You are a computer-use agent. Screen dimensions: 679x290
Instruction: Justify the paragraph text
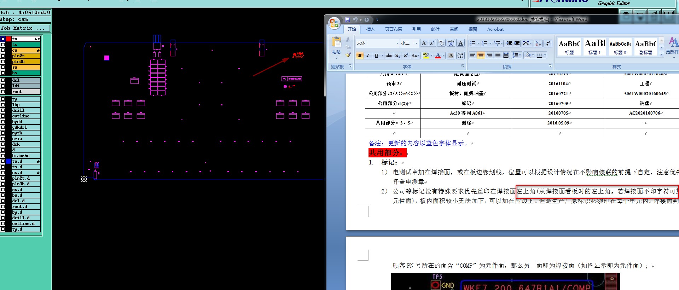[x=498, y=55]
